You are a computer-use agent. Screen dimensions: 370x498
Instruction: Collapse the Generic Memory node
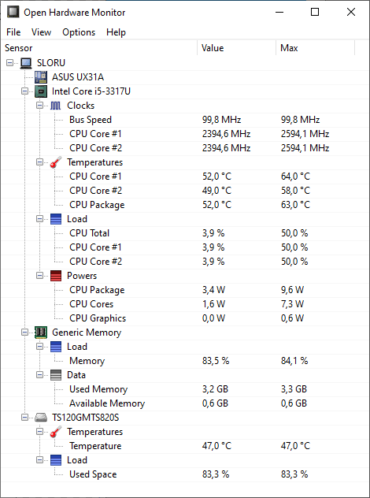coord(24,333)
